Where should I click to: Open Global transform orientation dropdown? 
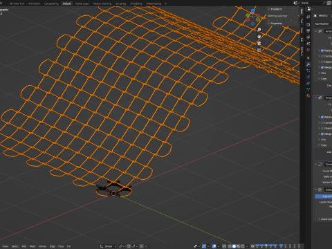pos(109,246)
